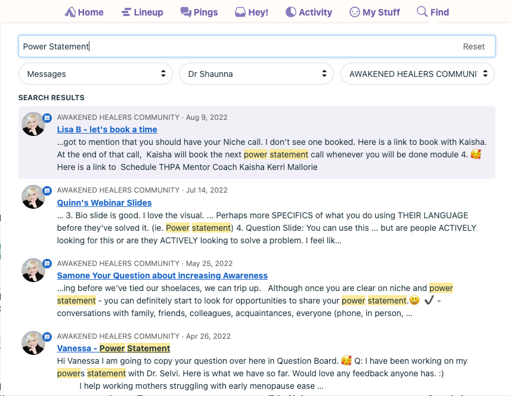The width and height of the screenshot is (511, 396).
Task: Open Activity menu label
Action: (315, 13)
